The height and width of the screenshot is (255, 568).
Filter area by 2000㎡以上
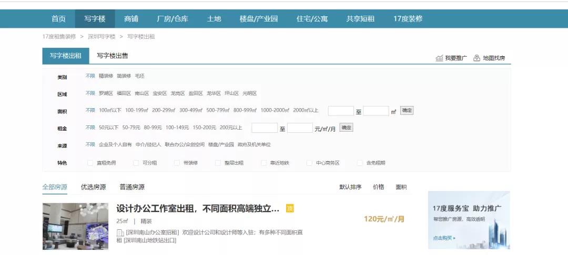coord(306,111)
